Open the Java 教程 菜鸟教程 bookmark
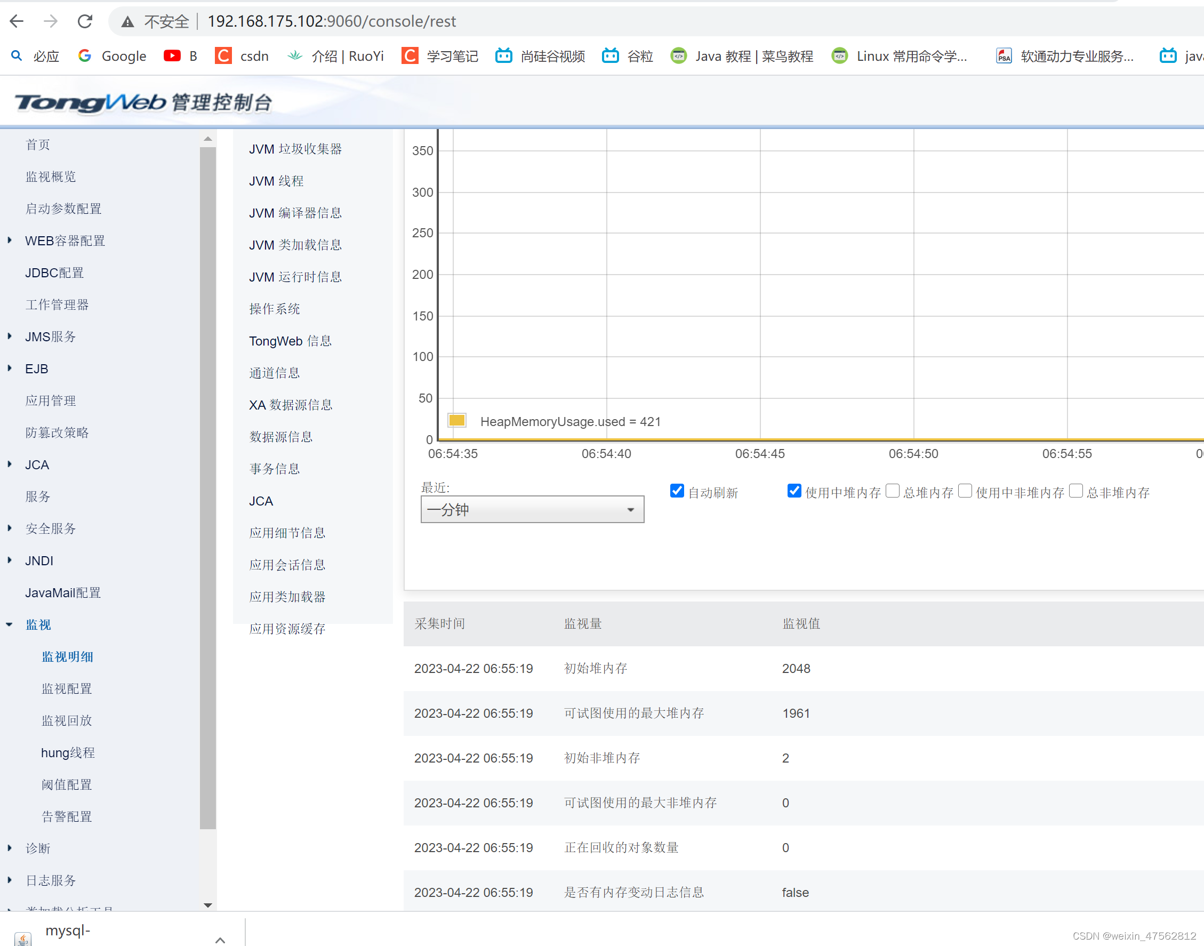Viewport: 1204px width, 946px height. click(x=742, y=56)
